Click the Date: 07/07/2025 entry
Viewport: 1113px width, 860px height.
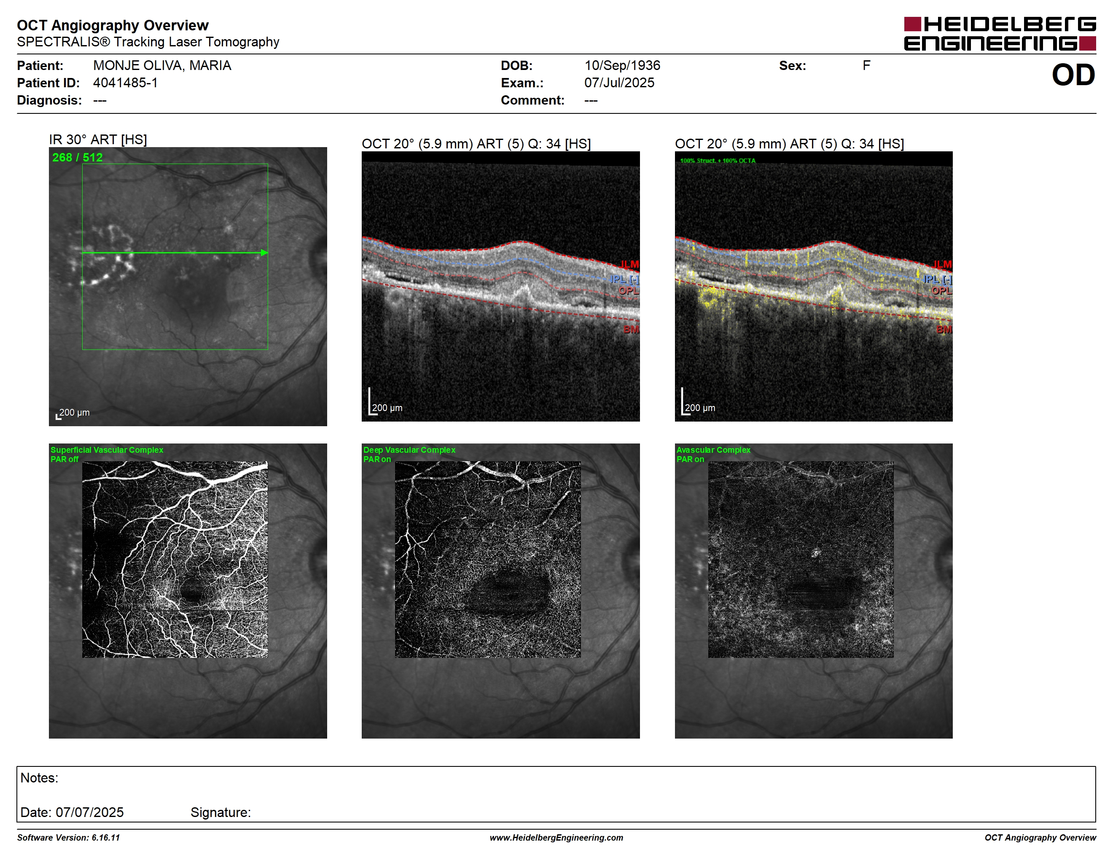(72, 812)
